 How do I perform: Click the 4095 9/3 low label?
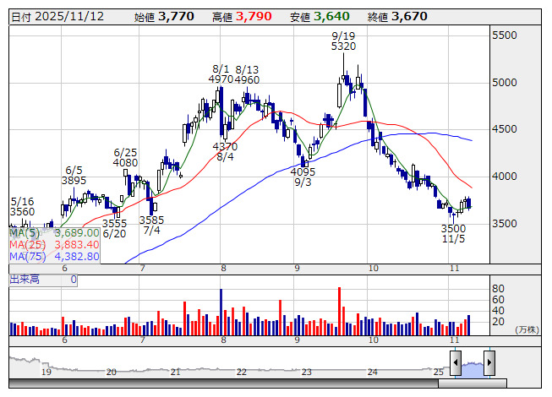point(303,177)
